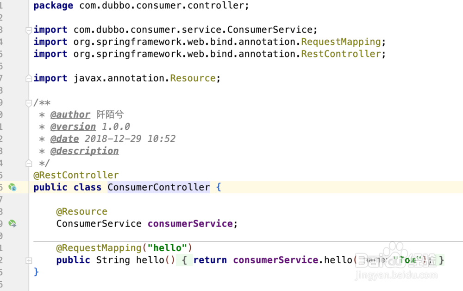The height and width of the screenshot is (291, 463).
Task: Collapse the Javadoc comment at its start marker
Action: (x=29, y=103)
